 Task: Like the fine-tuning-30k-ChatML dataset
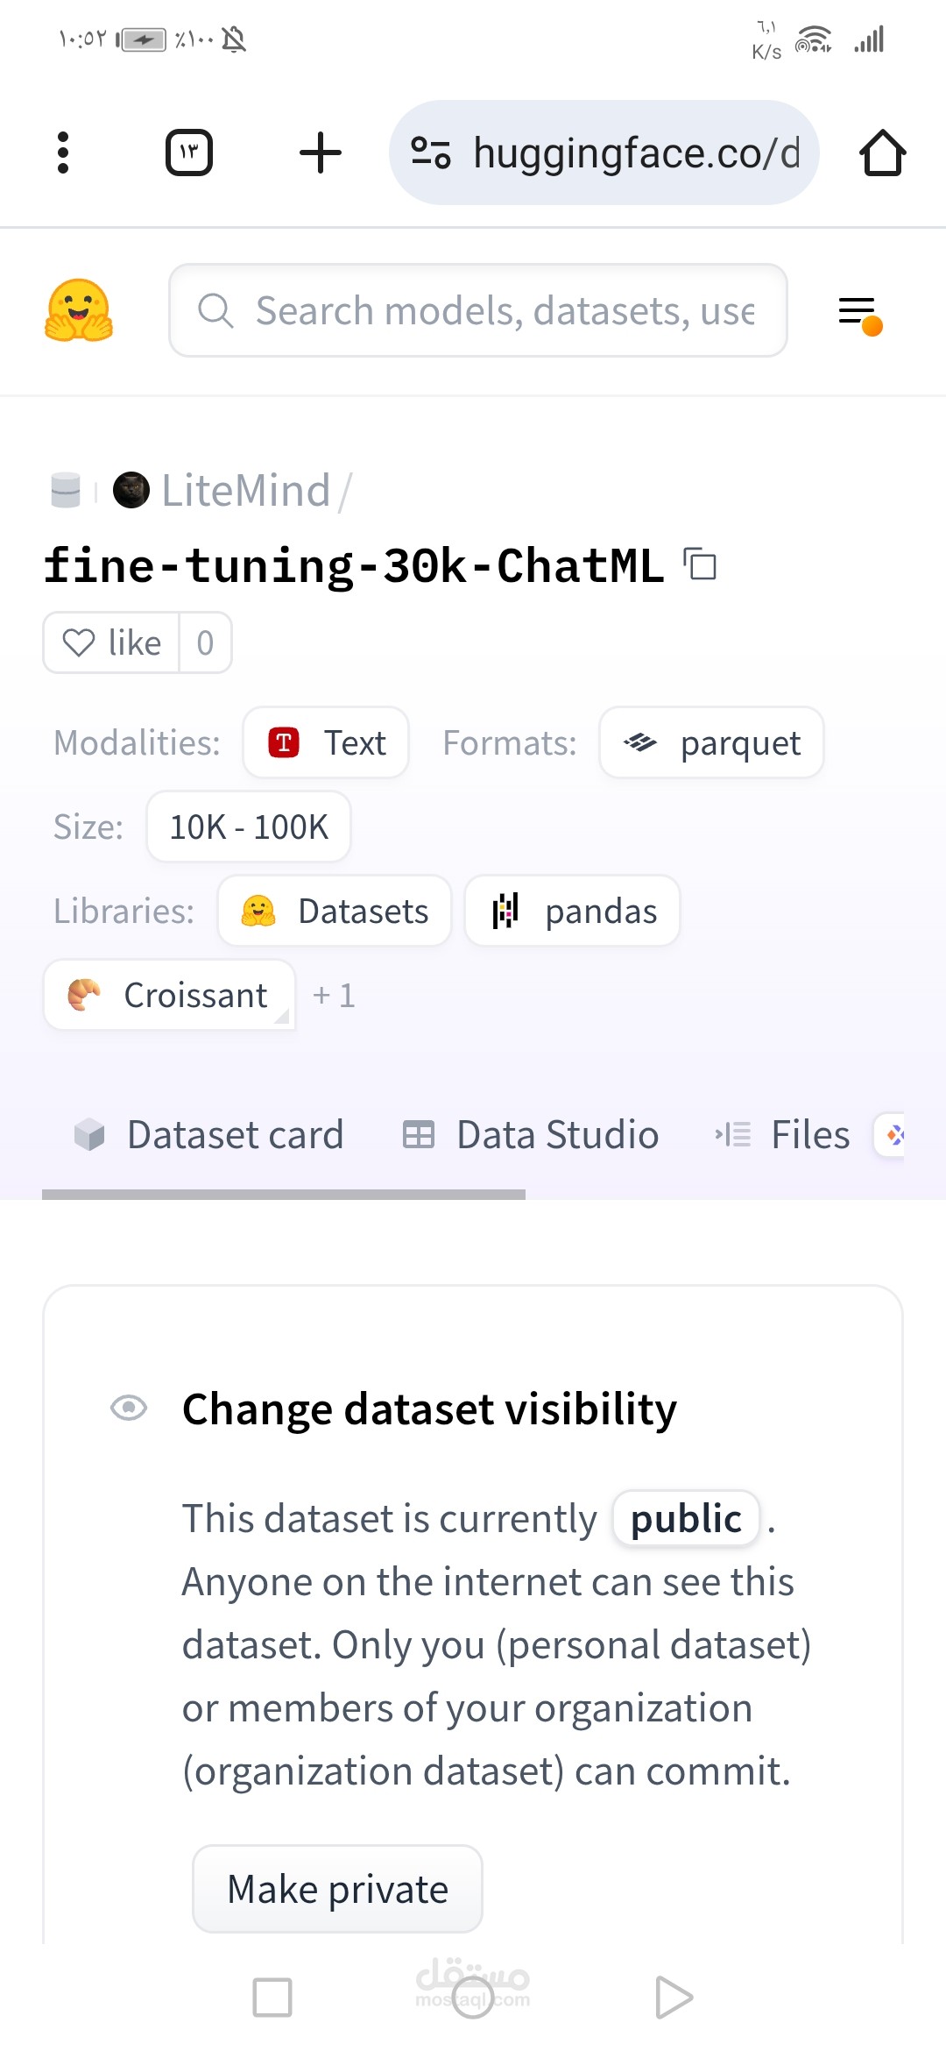112,642
